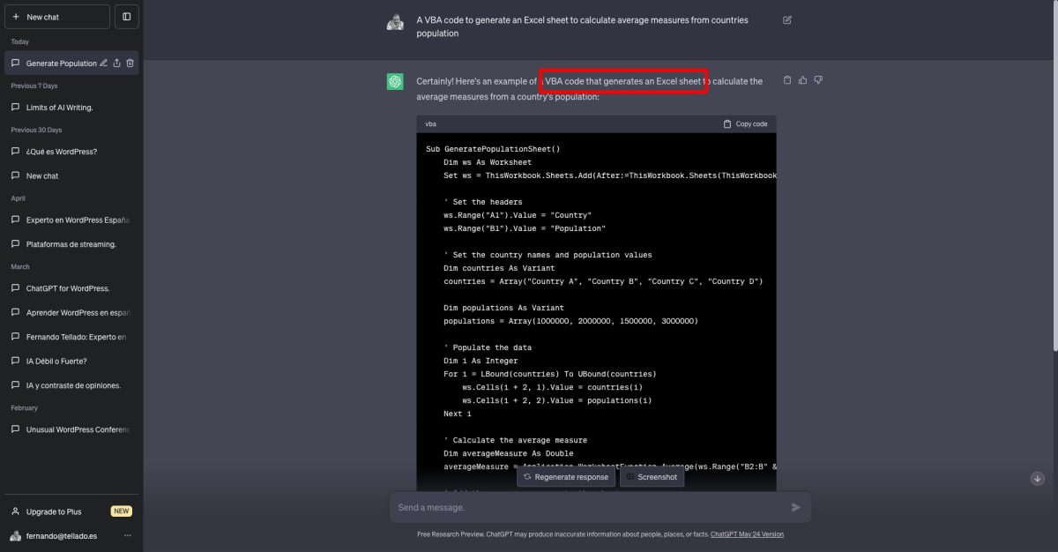Screen dimensions: 1058x552
Task: Click the code line 'Sub GeneratePopulationSheet()'
Action: [493, 149]
